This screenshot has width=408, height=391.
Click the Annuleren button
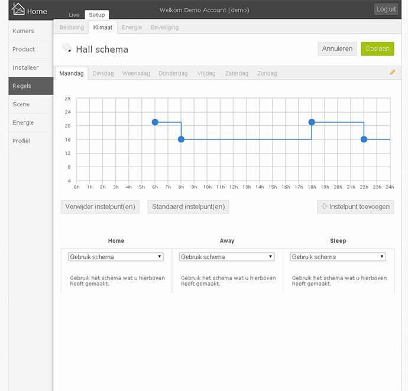(337, 49)
